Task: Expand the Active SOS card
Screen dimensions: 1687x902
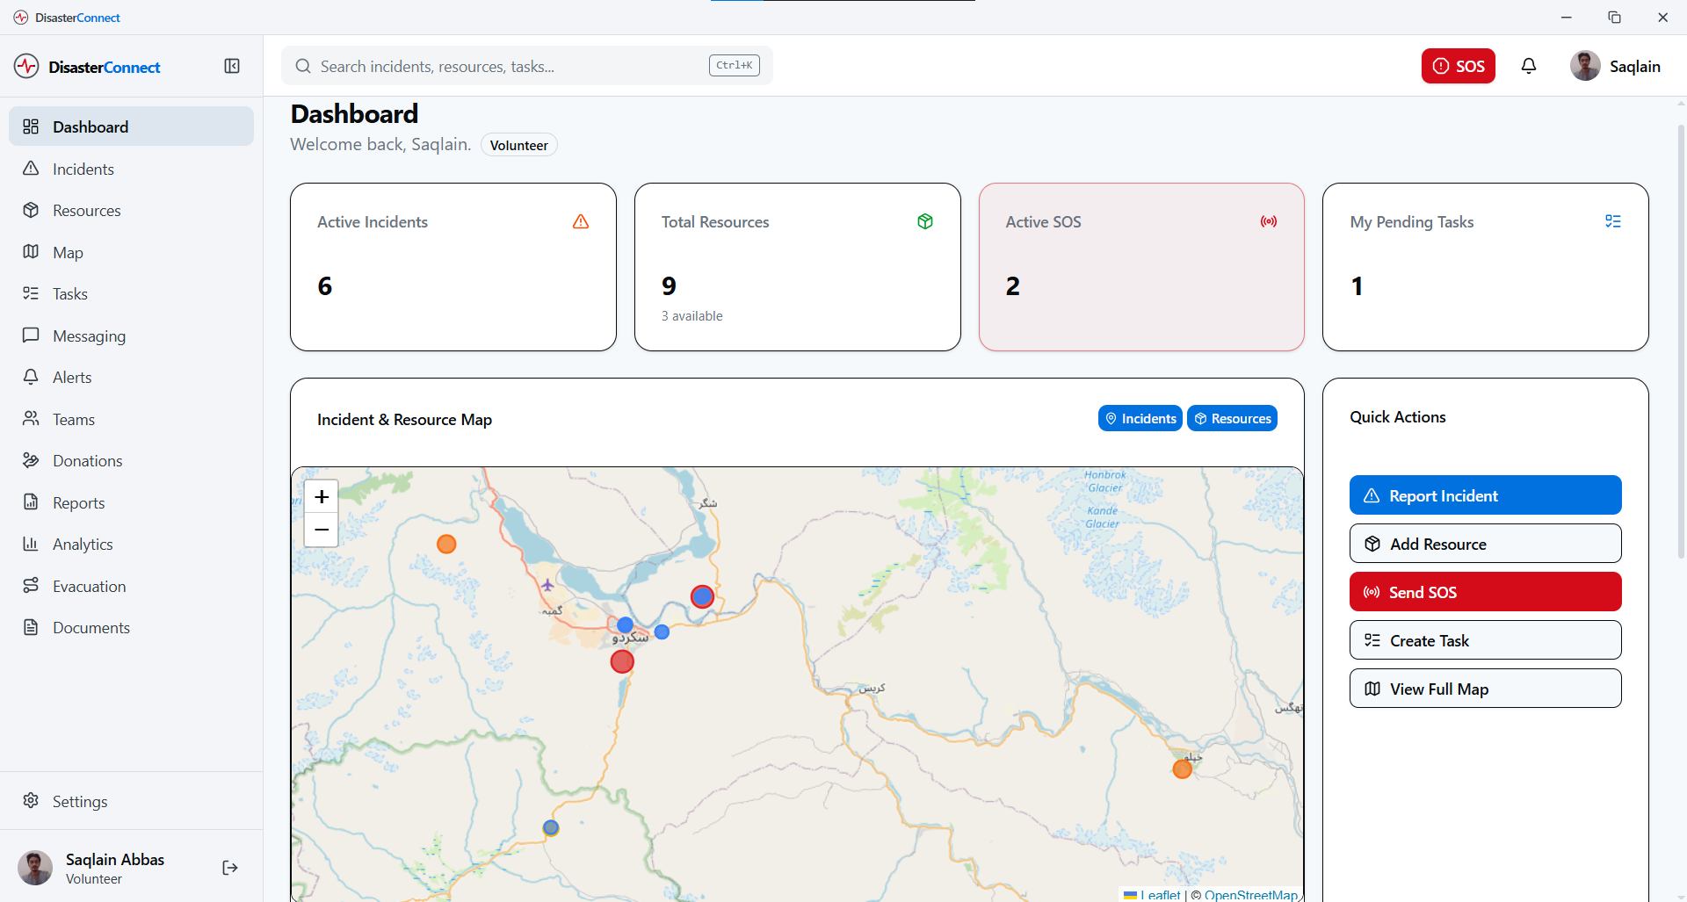Action: pos(1140,266)
